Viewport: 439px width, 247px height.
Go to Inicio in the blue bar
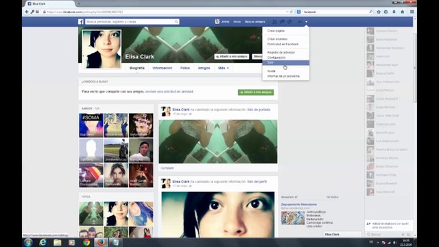tap(237, 21)
